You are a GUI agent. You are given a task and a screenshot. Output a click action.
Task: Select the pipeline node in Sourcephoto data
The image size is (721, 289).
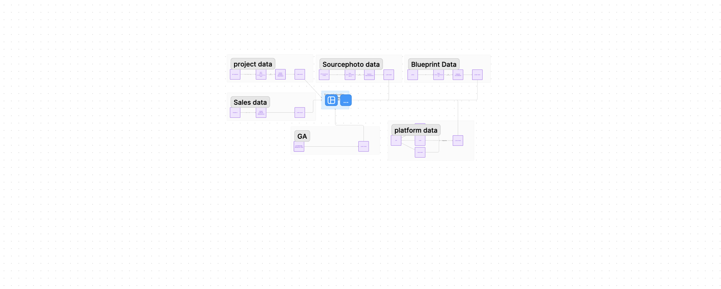[x=350, y=75]
